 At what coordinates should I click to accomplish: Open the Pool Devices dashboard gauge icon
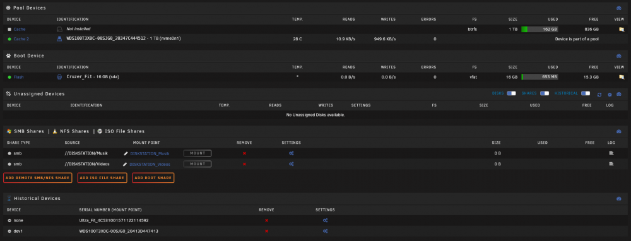[x=619, y=8]
